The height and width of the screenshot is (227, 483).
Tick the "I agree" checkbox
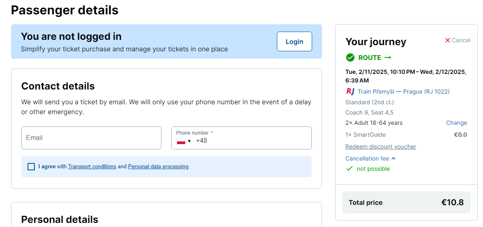(x=31, y=167)
